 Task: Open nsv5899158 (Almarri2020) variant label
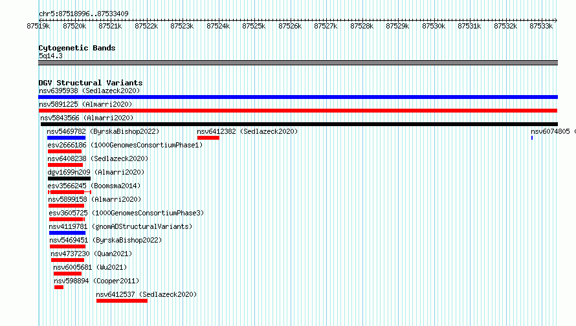click(x=94, y=199)
